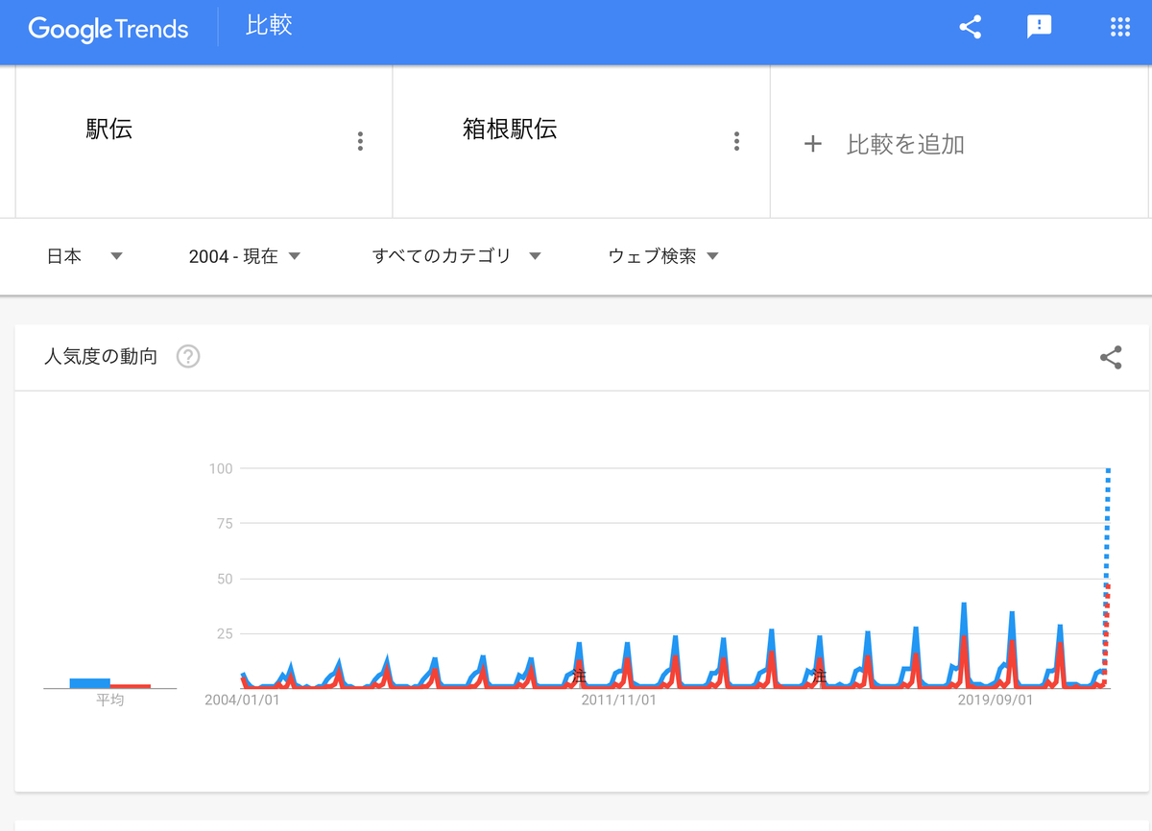Share the 人気度の動向 chart
This screenshot has width=1152, height=831.
tap(1111, 358)
